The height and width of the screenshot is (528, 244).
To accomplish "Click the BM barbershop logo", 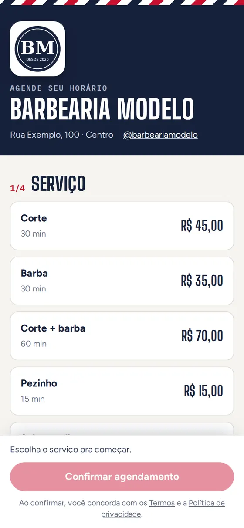I will point(37,49).
